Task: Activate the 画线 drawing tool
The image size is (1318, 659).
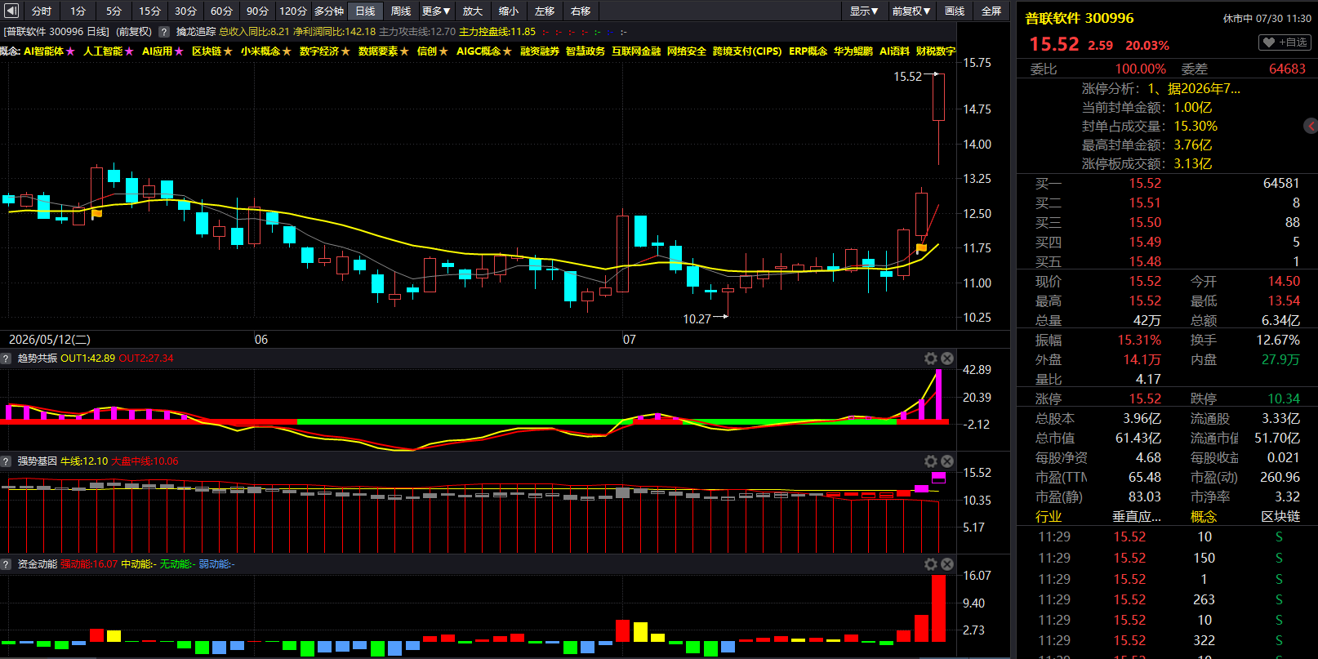Action: pos(955,11)
